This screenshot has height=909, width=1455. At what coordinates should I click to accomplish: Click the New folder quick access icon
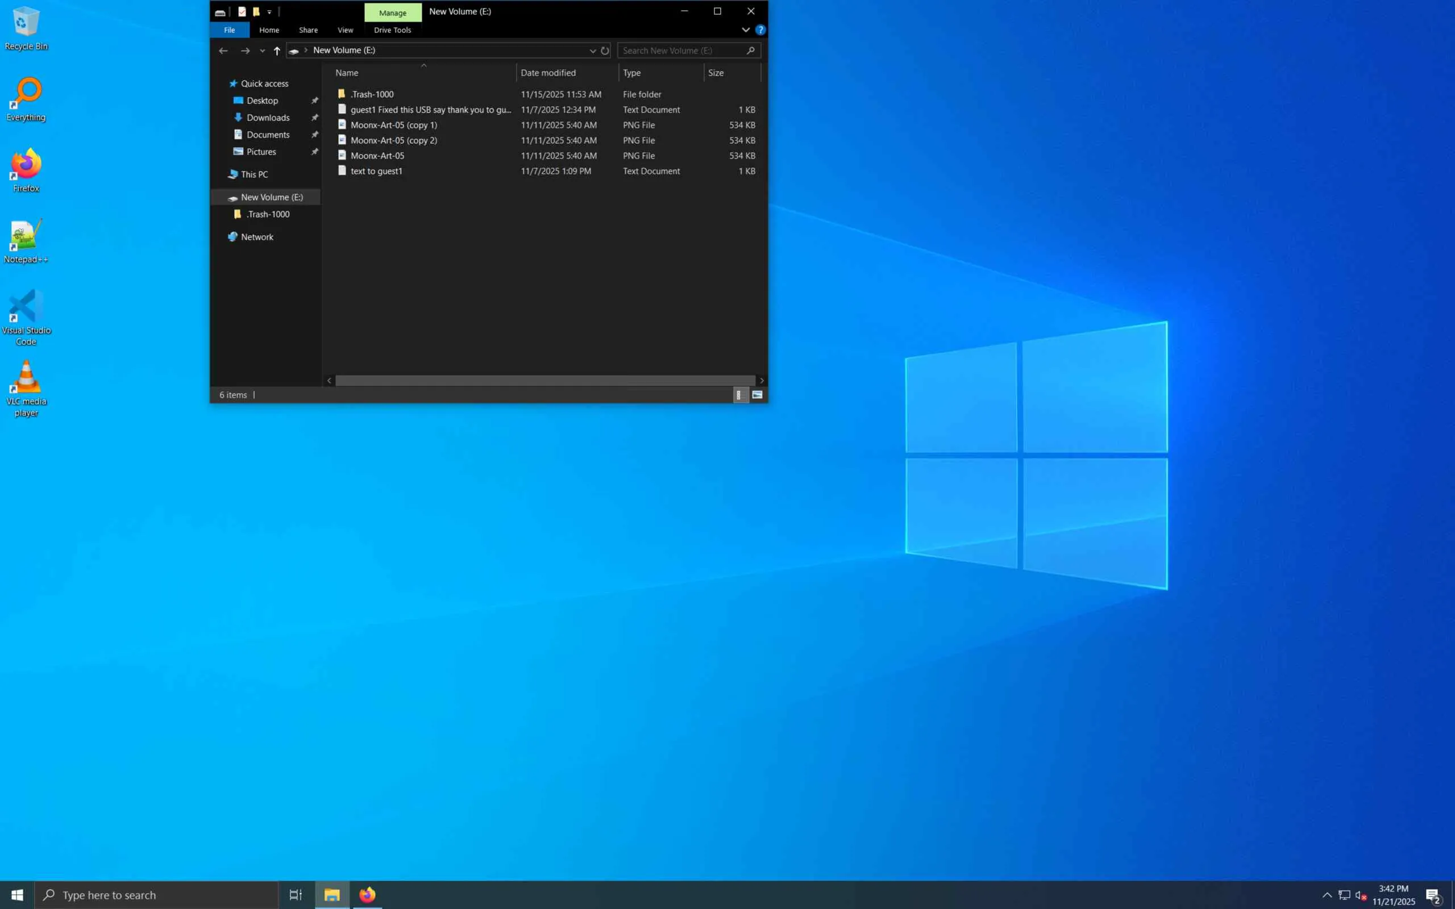256,11
